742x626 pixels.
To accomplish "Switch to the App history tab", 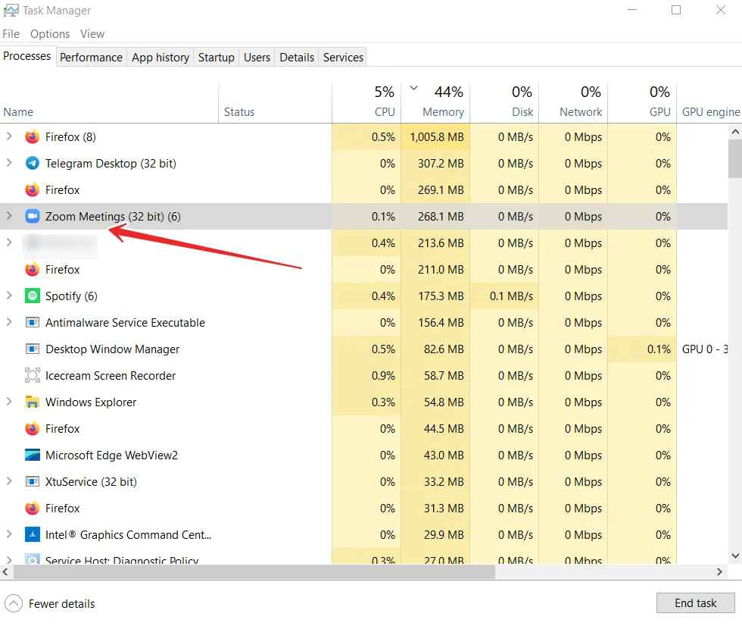I will (161, 58).
